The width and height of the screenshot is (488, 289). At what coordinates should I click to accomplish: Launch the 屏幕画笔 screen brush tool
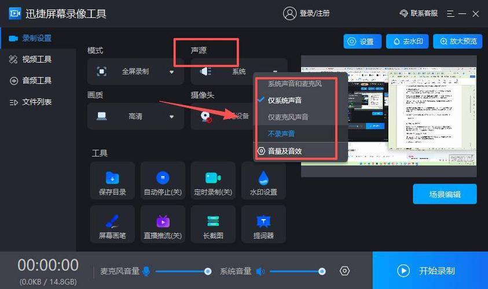tap(112, 224)
